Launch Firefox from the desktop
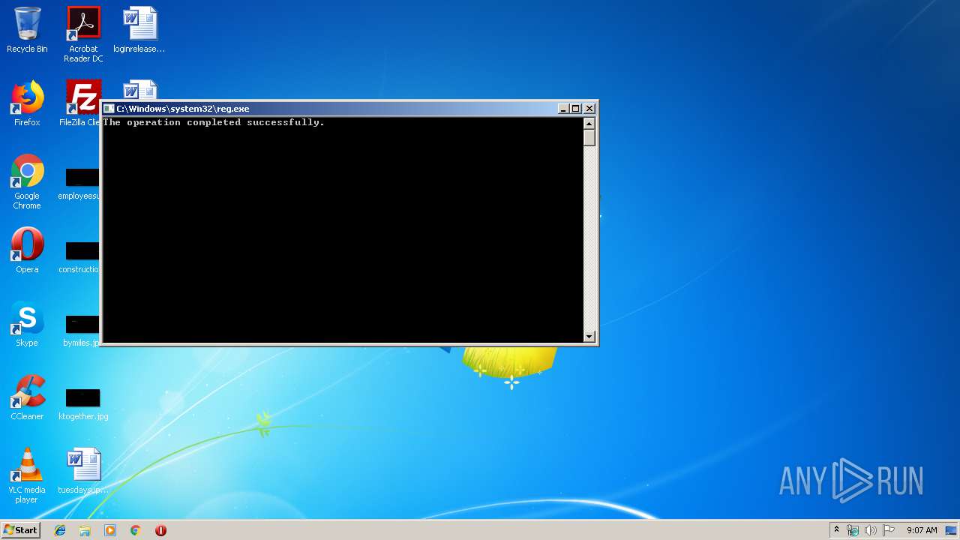The width and height of the screenshot is (960, 540). coord(27,103)
